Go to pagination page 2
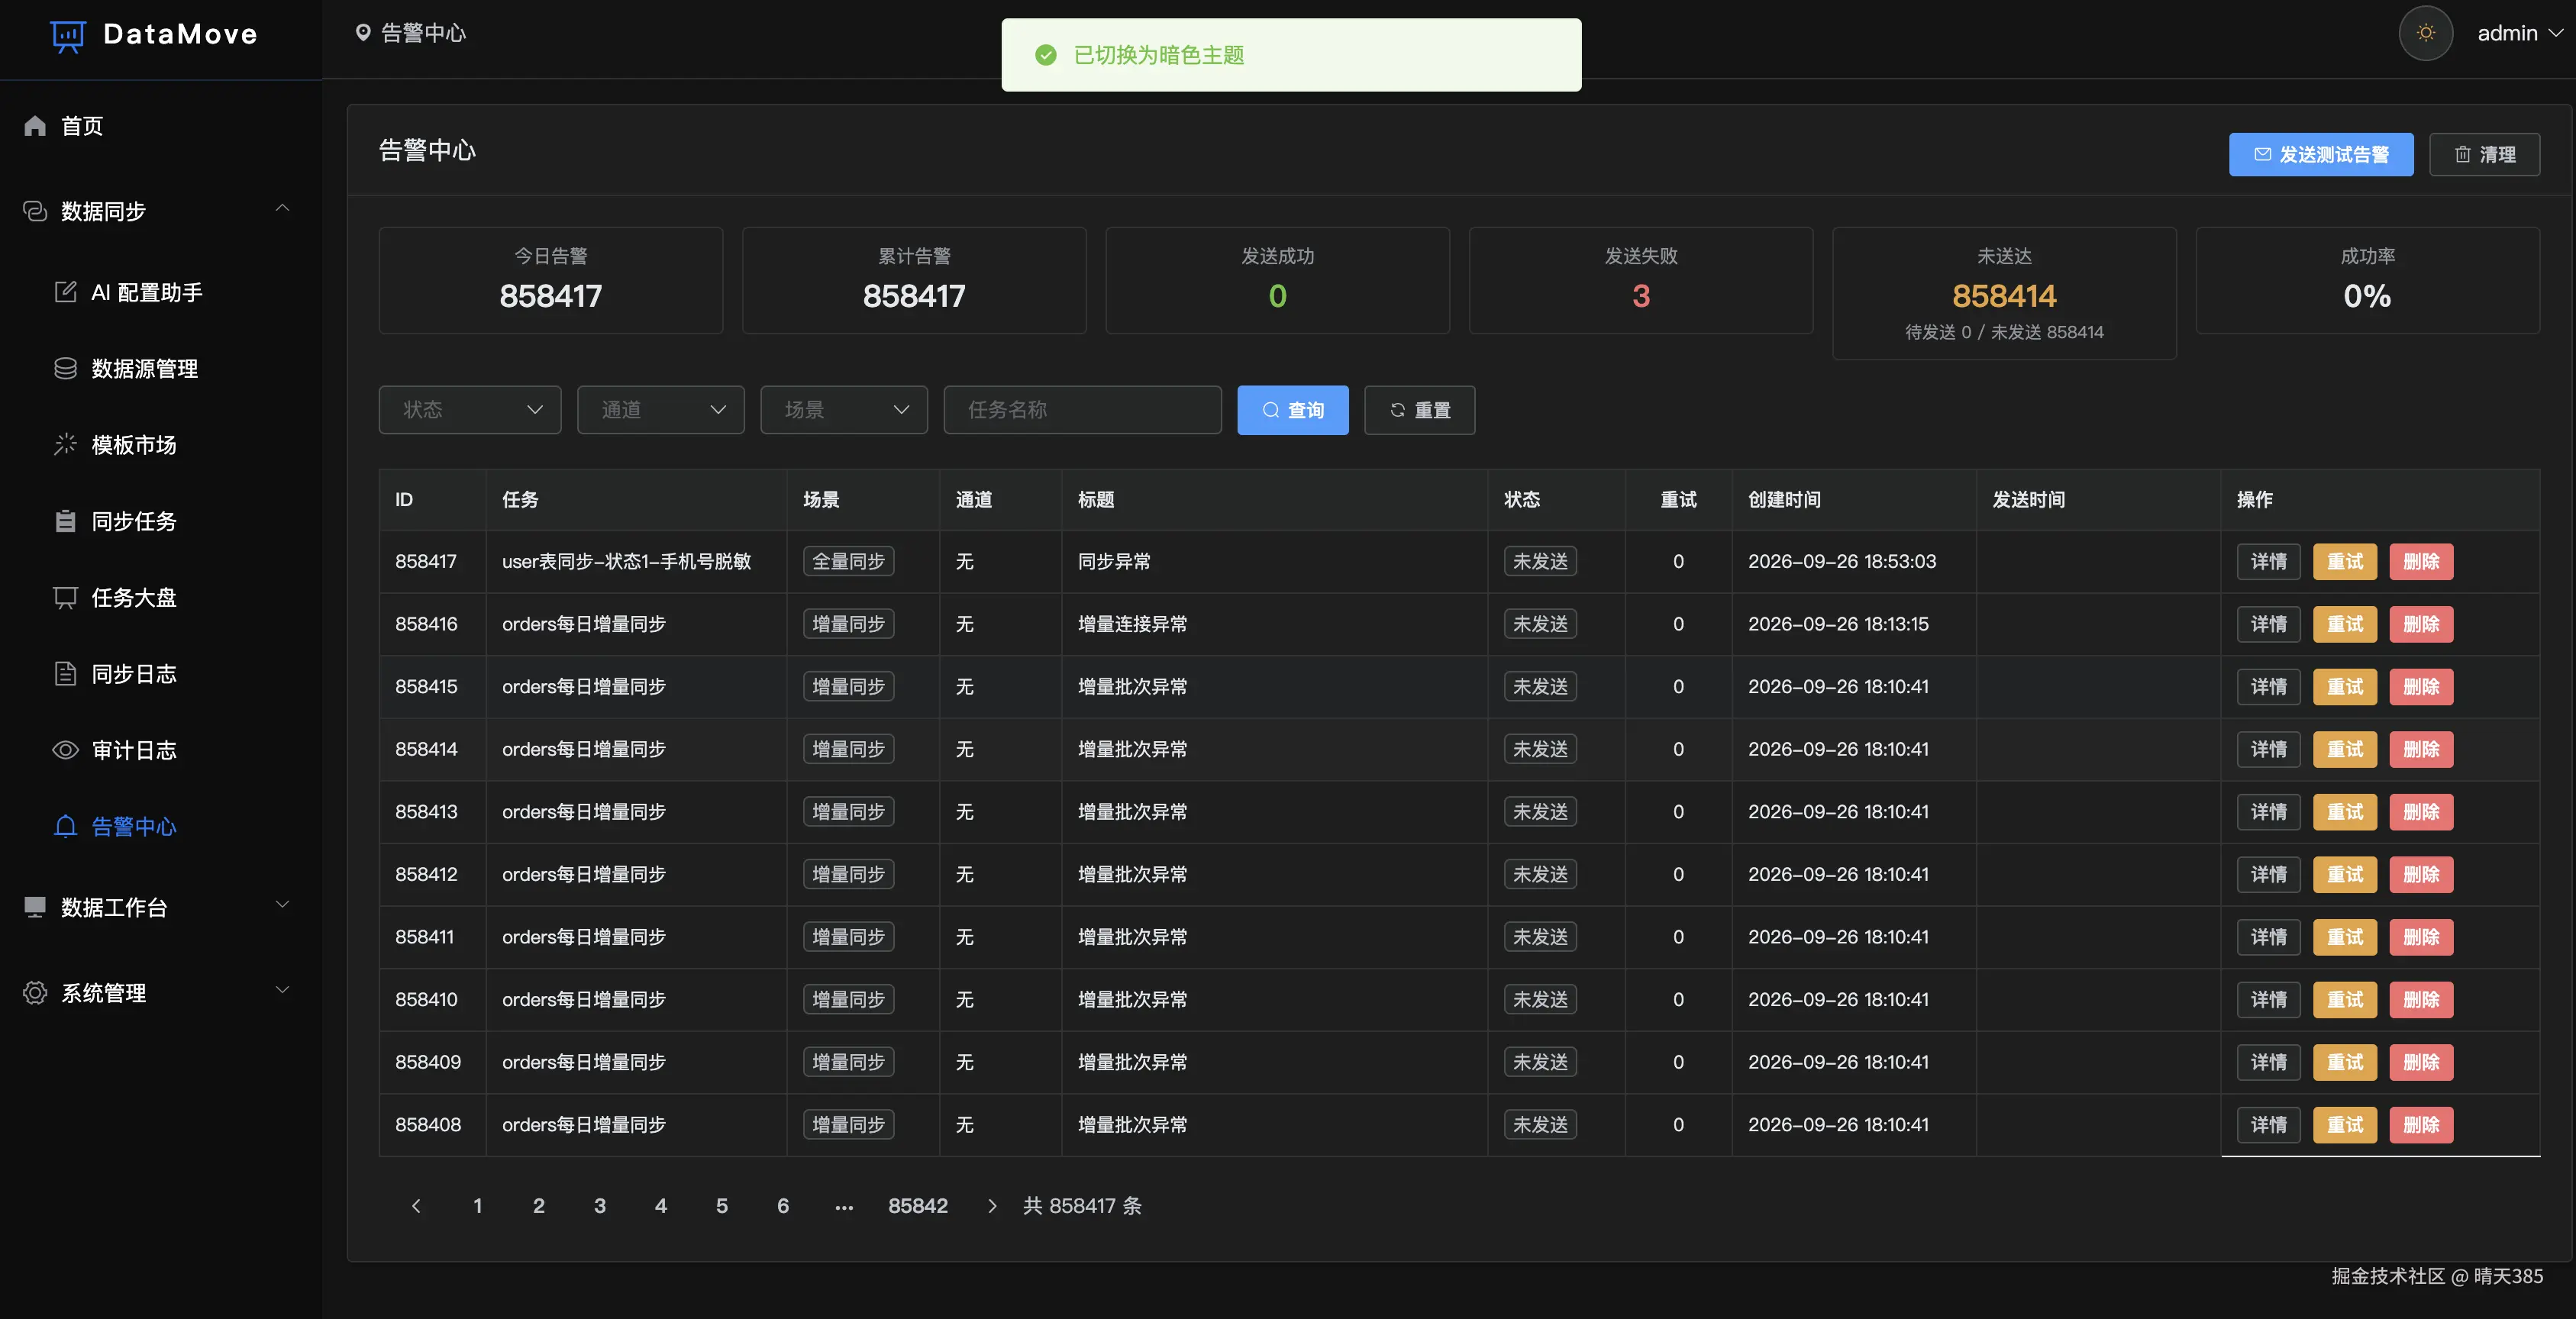The image size is (2576, 1319). (x=539, y=1206)
